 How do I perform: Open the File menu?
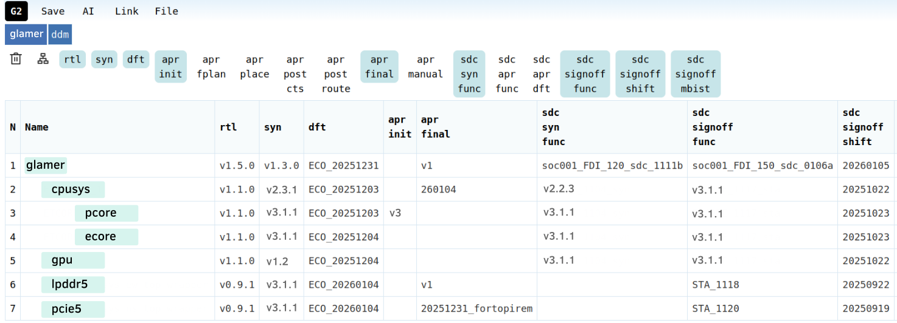click(x=166, y=11)
